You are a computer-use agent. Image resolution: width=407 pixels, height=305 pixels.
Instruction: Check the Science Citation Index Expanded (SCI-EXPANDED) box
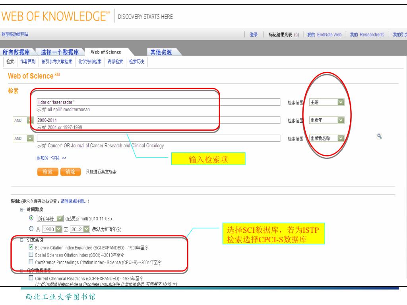[31, 247]
